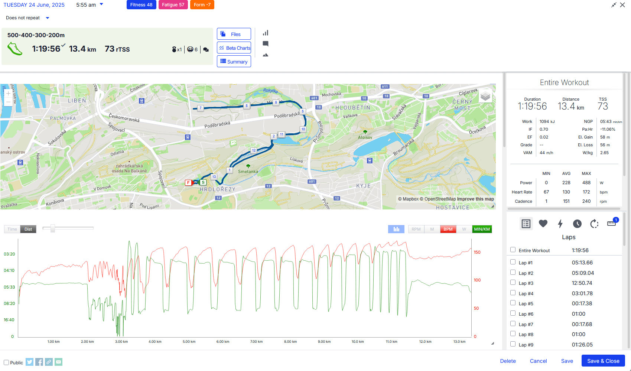Toggle the graph bar chart view button
Image resolution: width=631 pixels, height=371 pixels.
pos(396,229)
